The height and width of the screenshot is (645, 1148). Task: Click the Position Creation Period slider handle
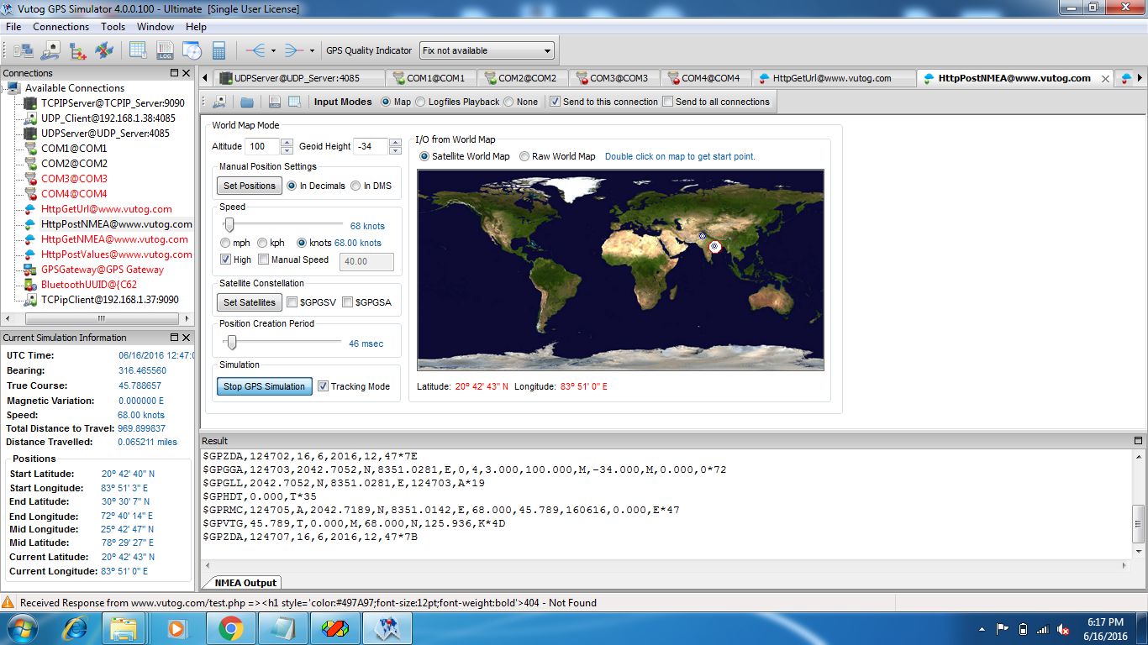click(232, 343)
